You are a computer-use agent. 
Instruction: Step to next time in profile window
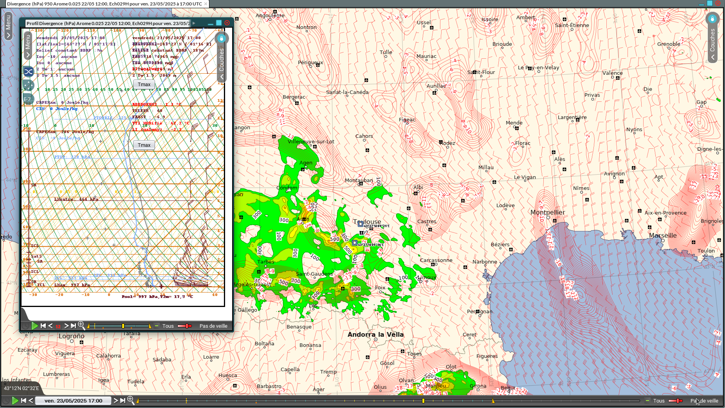coord(66,326)
